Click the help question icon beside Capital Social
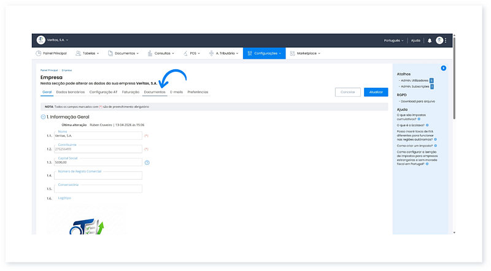 pyautogui.click(x=147, y=162)
